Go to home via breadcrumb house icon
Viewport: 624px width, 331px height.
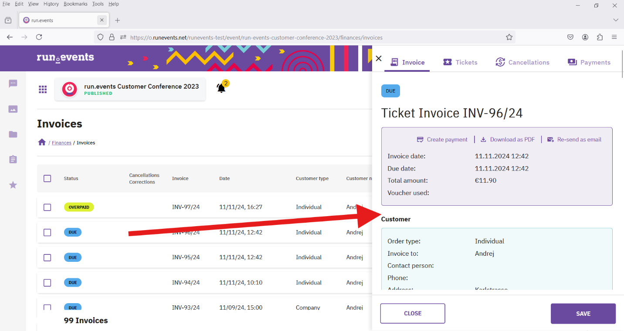pos(42,142)
